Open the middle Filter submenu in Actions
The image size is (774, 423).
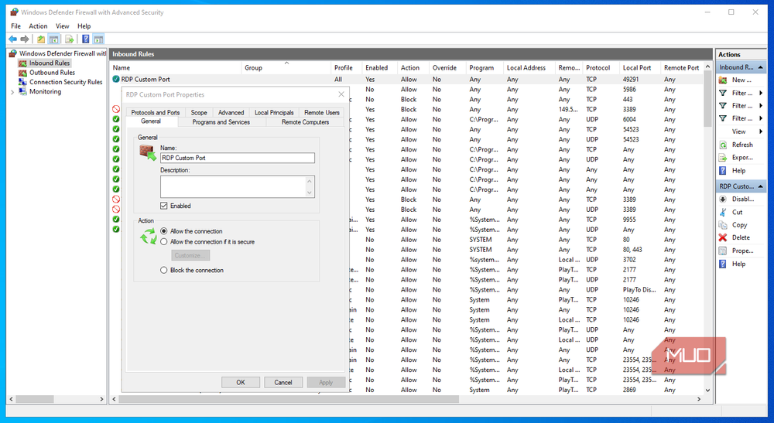[x=741, y=105]
